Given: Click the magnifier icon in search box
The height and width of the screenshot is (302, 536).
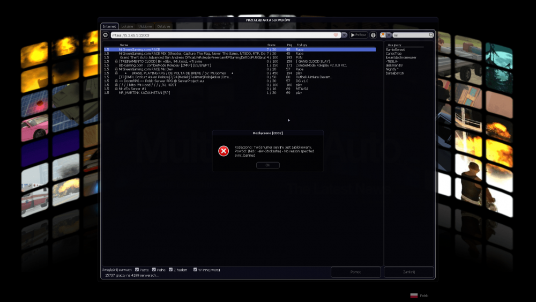Looking at the screenshot, I should pos(431,35).
